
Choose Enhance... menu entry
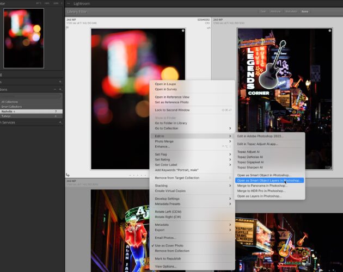pyautogui.click(x=162, y=147)
